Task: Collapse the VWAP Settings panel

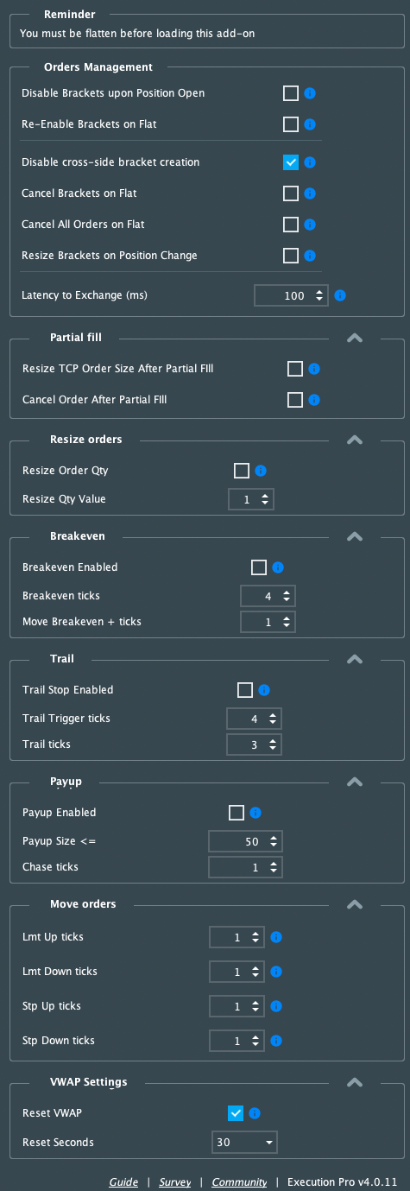Action: (354, 1083)
